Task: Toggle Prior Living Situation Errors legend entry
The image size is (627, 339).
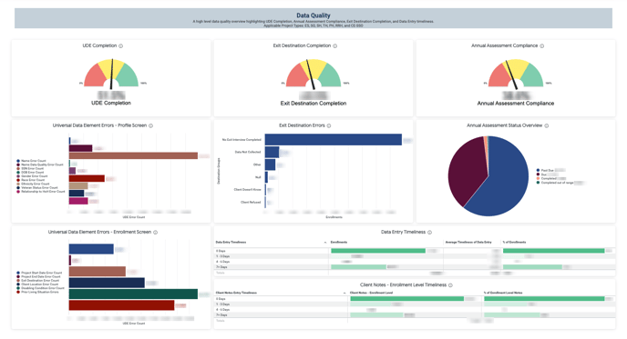Action: (37, 292)
